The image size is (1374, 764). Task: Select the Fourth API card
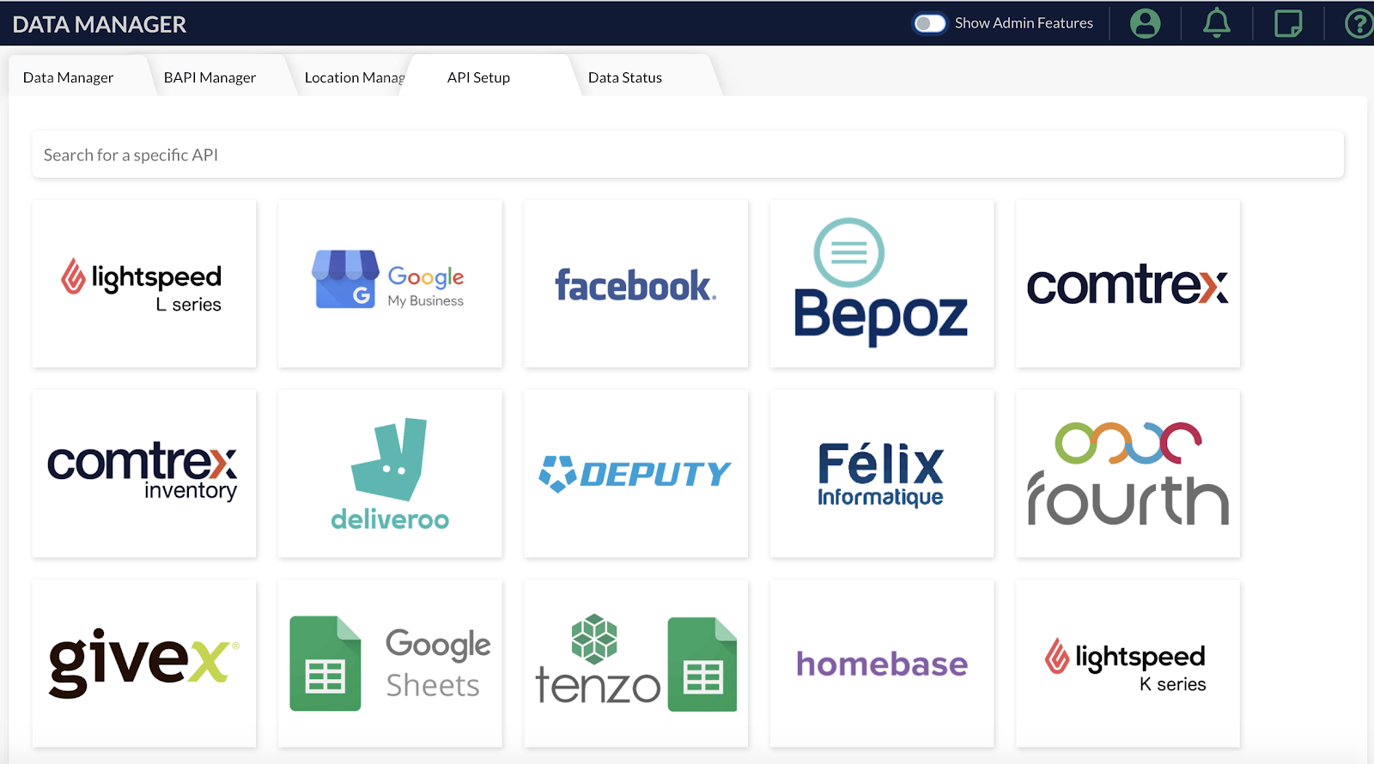tap(1128, 474)
